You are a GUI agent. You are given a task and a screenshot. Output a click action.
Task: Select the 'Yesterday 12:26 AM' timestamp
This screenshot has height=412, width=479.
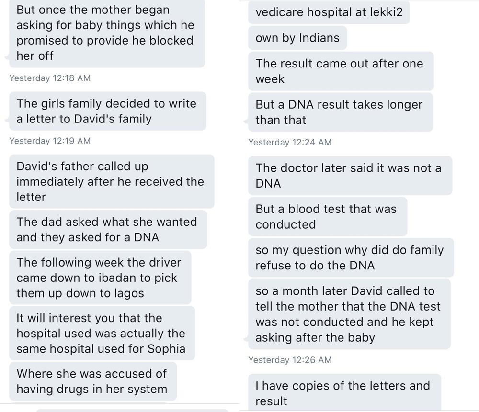pyautogui.click(x=290, y=360)
